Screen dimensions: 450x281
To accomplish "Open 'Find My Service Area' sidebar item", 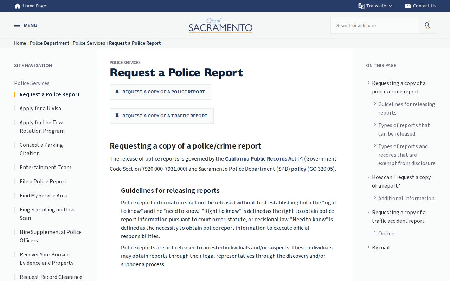I will pos(44,196).
